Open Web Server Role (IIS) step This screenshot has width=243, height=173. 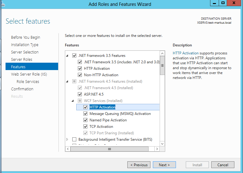pyautogui.click(x=29, y=74)
